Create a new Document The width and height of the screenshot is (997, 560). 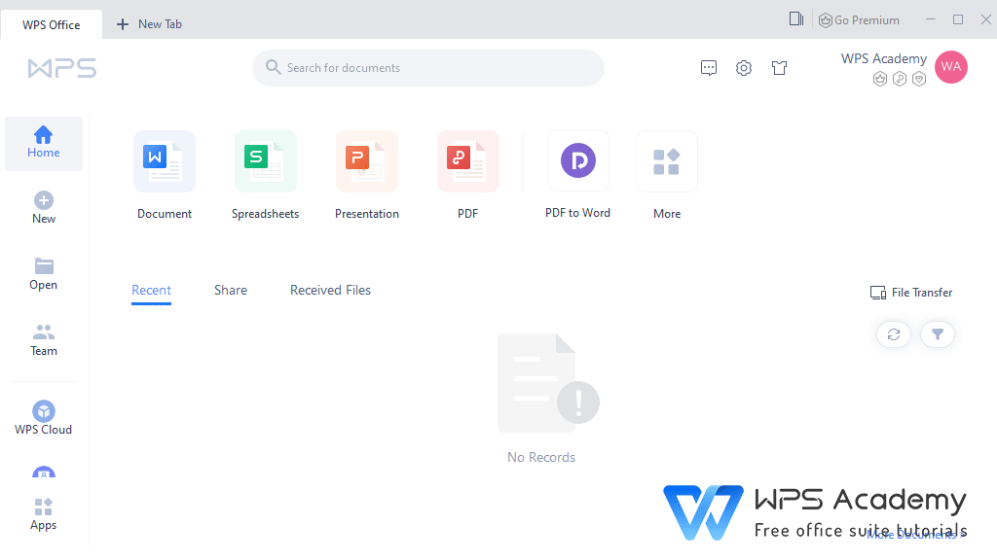164,176
